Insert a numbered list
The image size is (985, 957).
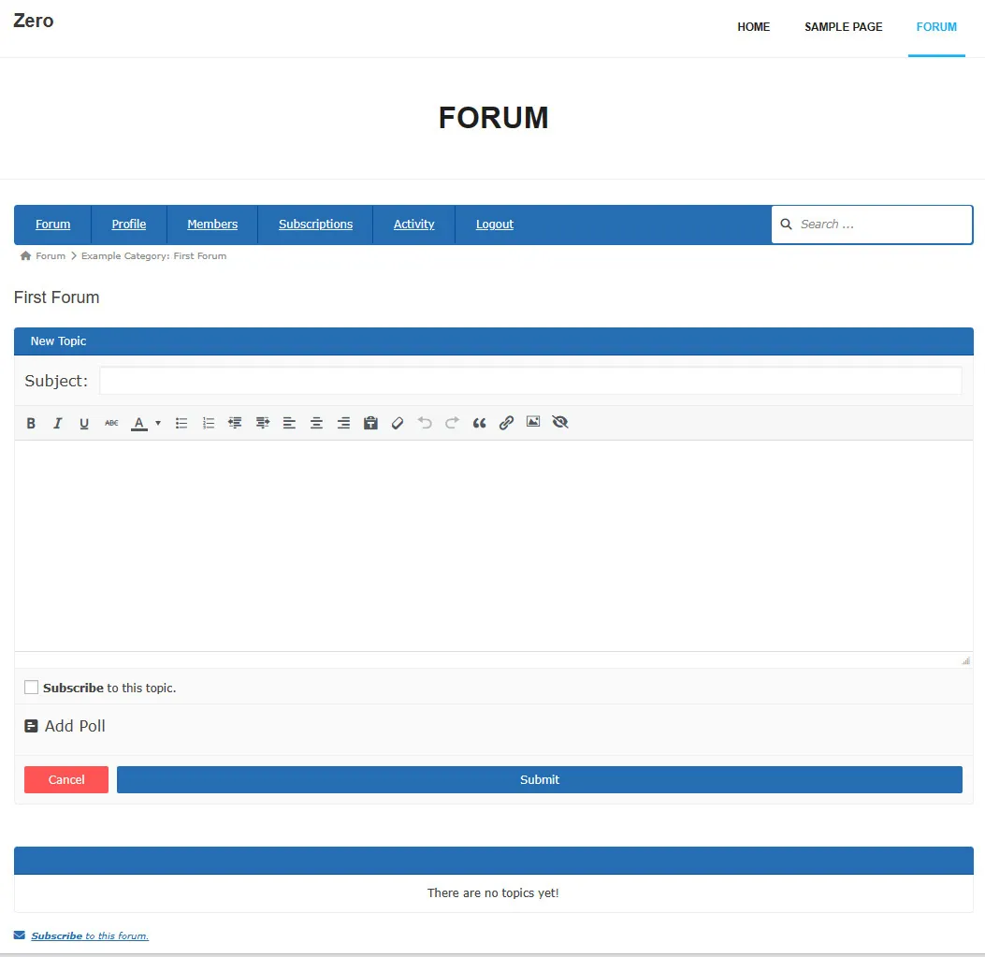[209, 423]
